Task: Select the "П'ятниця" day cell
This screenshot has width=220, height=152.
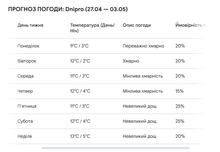Action: point(27,106)
